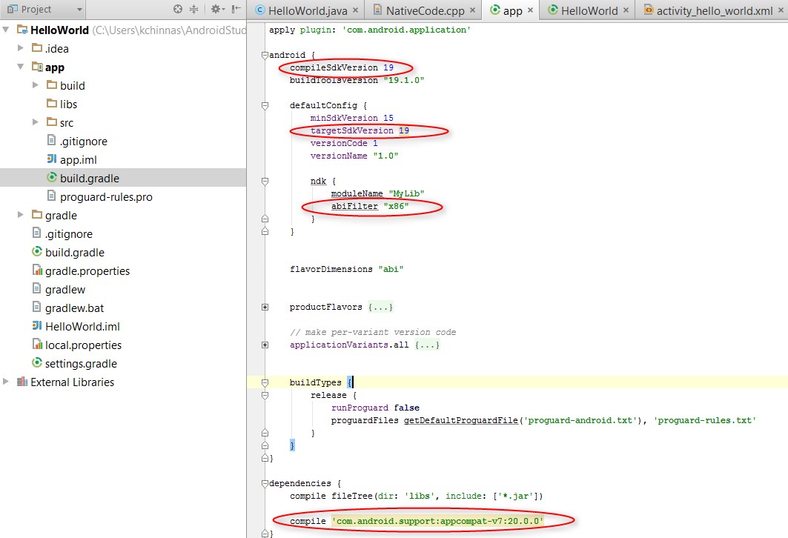Click getDefaultProguardFile method reference
Viewport: 788px width, 538px height.
click(460, 420)
